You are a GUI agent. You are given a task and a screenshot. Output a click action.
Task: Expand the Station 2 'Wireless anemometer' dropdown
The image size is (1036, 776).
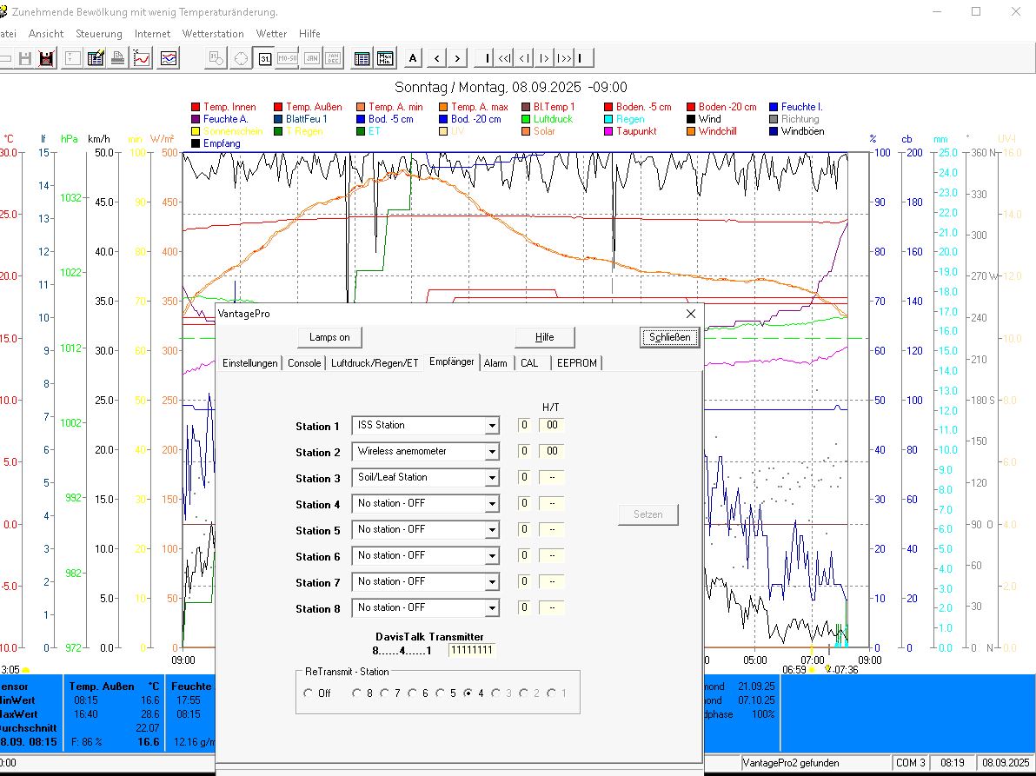click(x=492, y=452)
